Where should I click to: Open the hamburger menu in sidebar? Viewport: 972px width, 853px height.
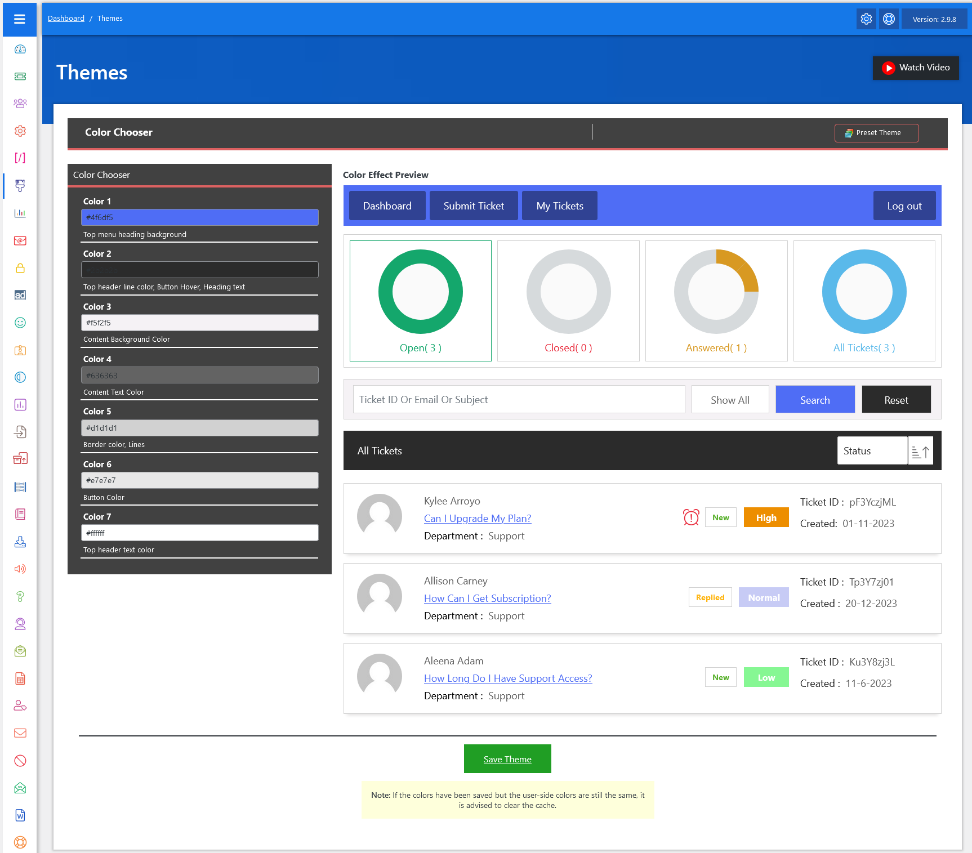tap(20, 19)
